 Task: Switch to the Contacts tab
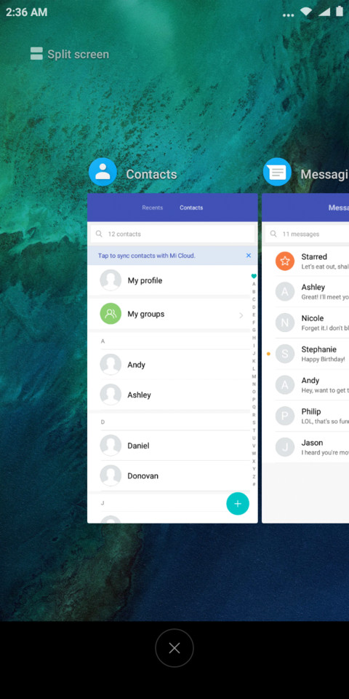pyautogui.click(x=191, y=208)
